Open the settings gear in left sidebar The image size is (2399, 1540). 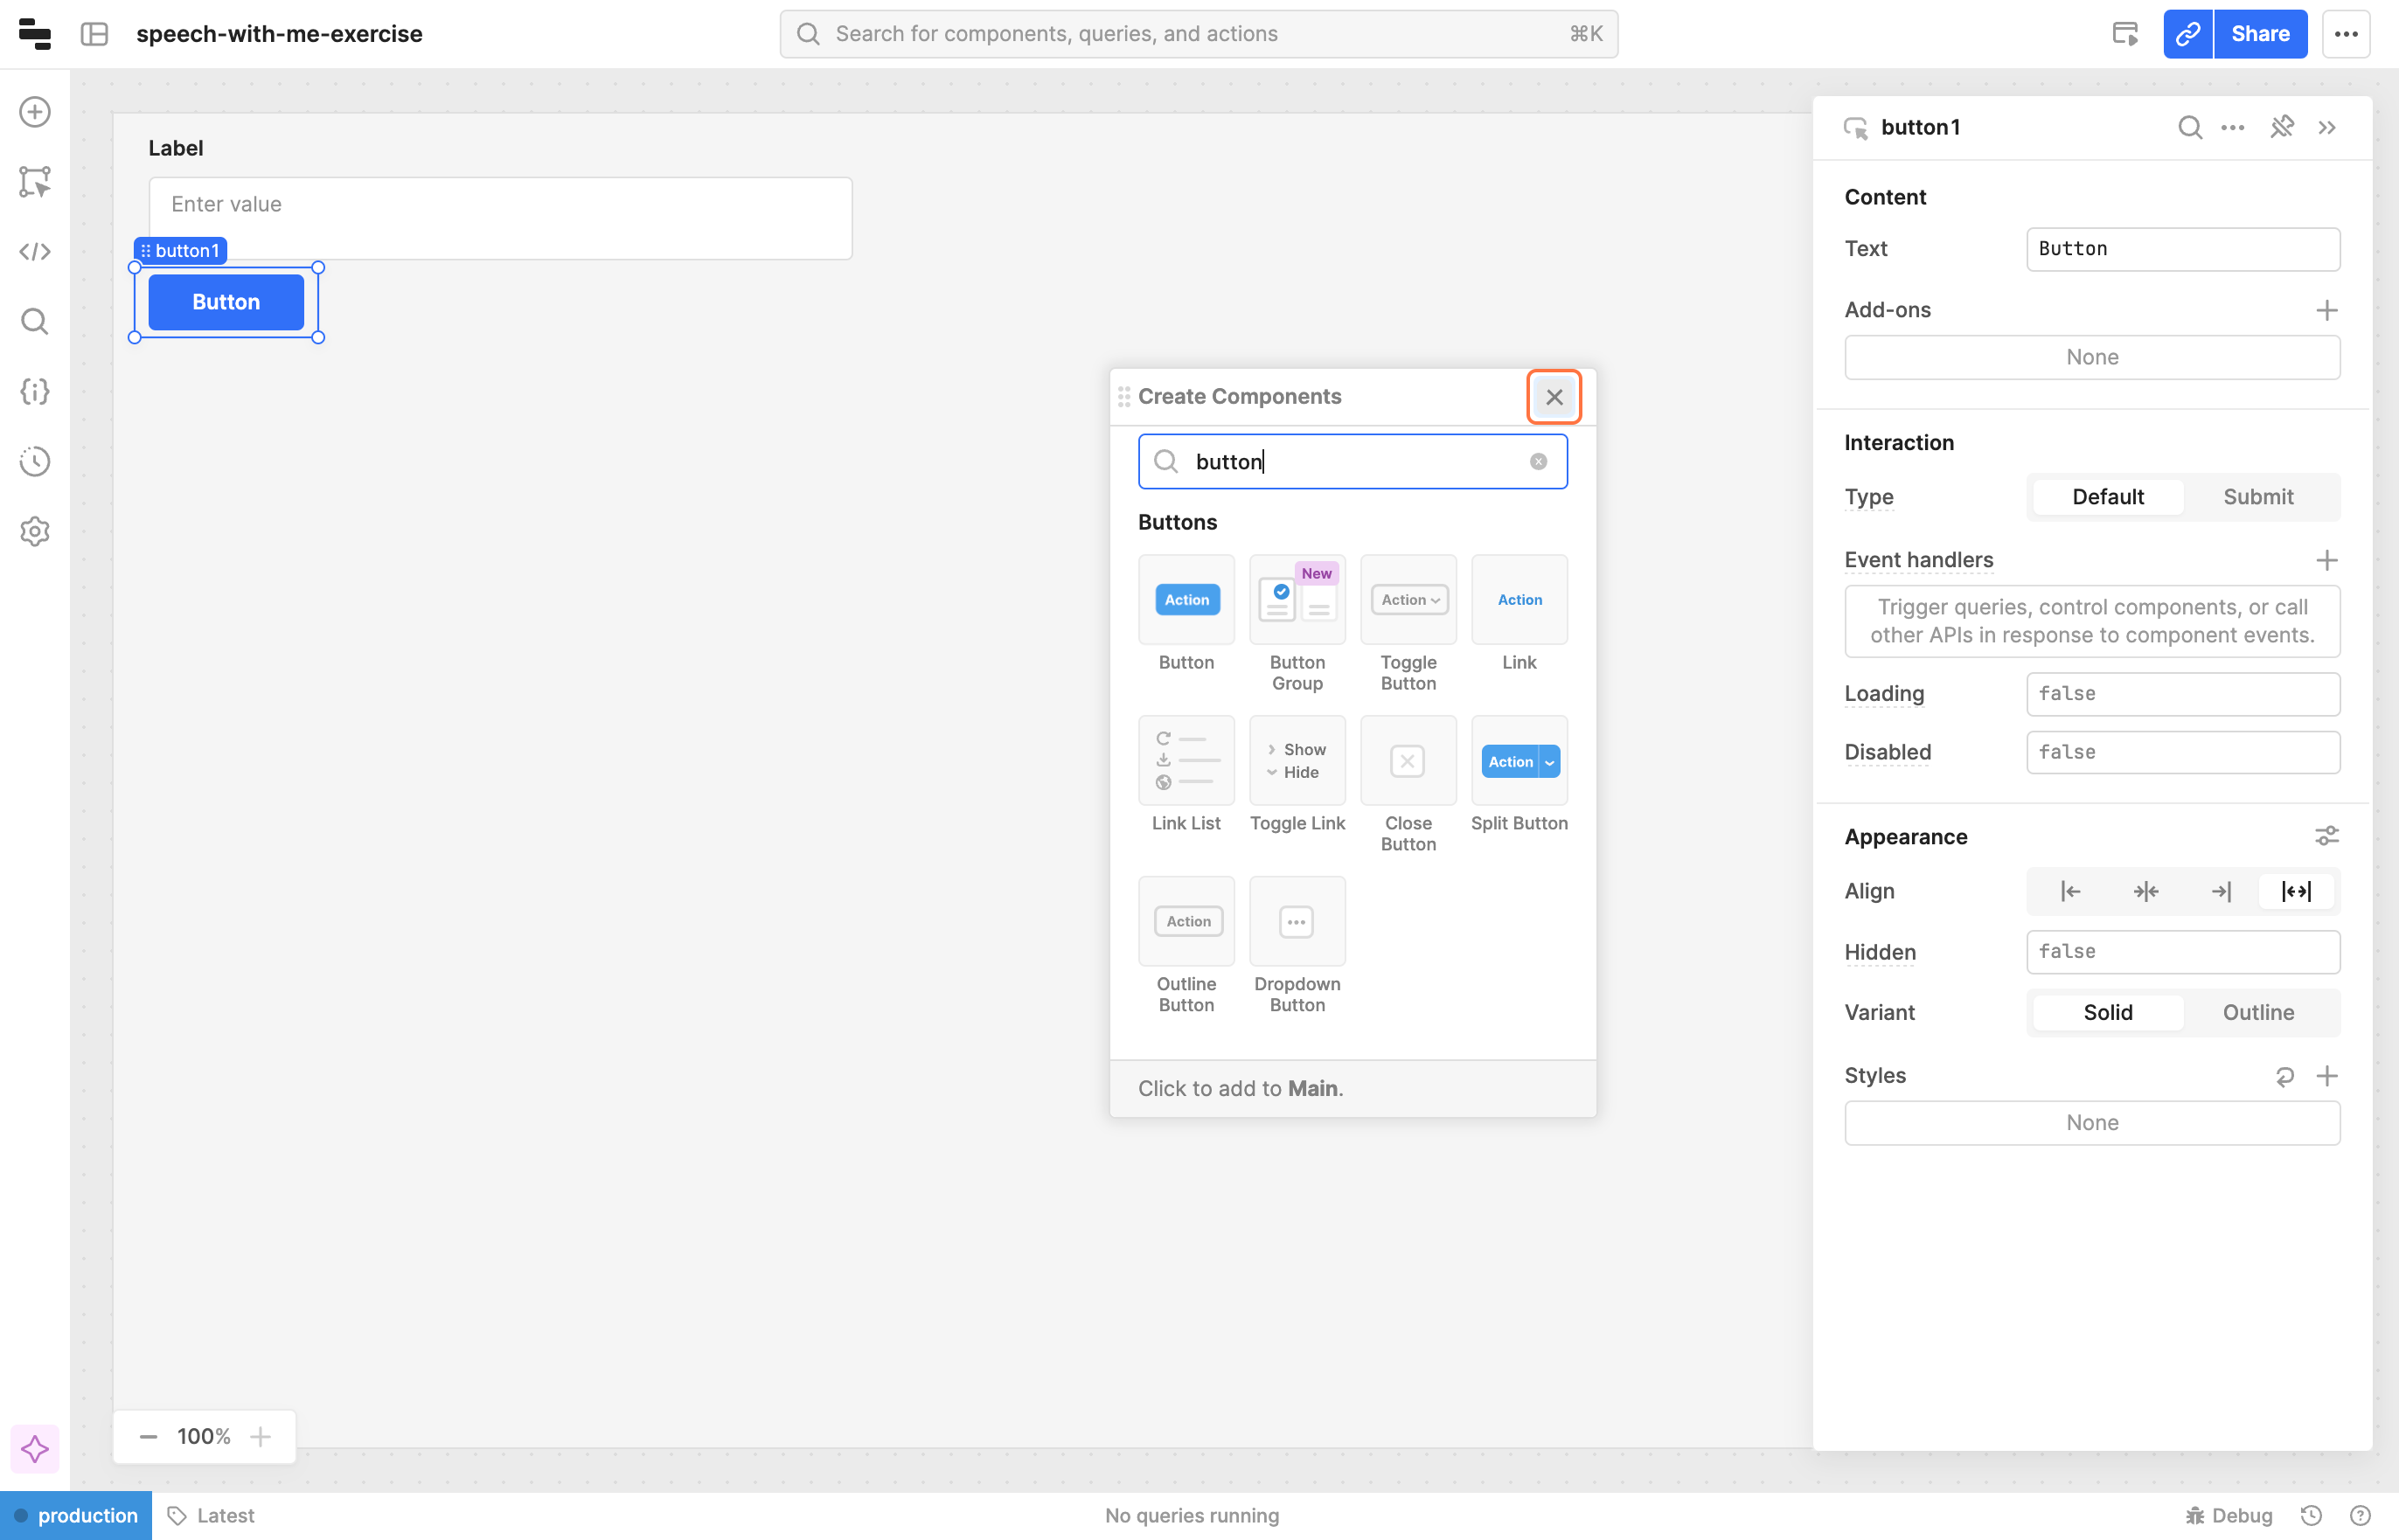35,531
